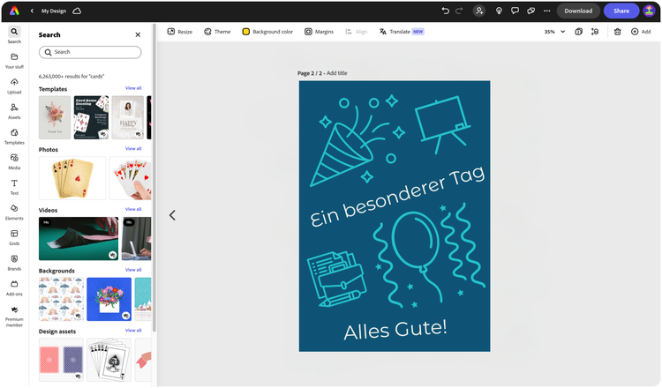Select the blue floral envelope background
This screenshot has height=388, width=662.
pyautogui.click(x=109, y=299)
